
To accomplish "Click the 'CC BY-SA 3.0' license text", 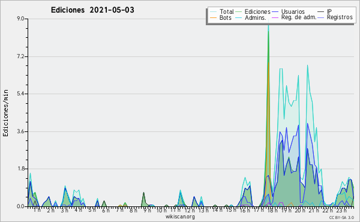I will [x=341, y=217].
